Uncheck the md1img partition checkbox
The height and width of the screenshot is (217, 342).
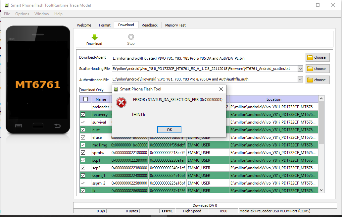coord(83,145)
